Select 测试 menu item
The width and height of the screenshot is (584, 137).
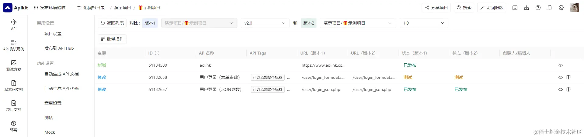pyautogui.click(x=49, y=118)
